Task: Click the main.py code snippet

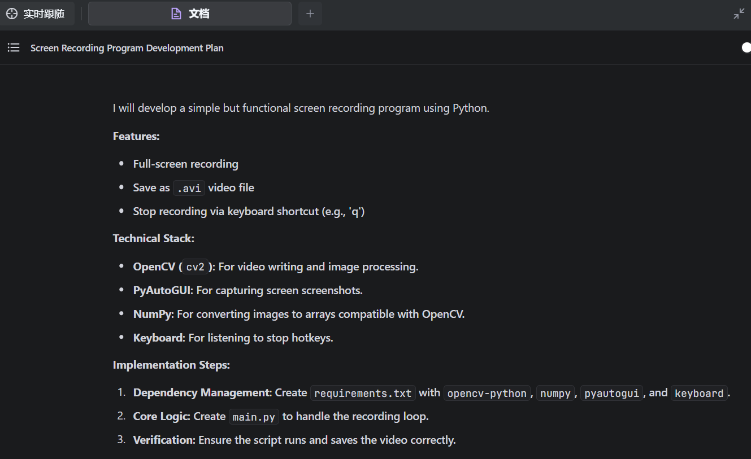Action: (x=254, y=417)
